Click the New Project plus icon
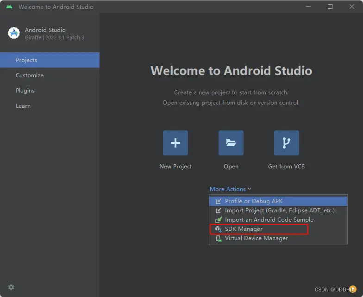Image resolution: width=363 pixels, height=297 pixels. click(175, 143)
